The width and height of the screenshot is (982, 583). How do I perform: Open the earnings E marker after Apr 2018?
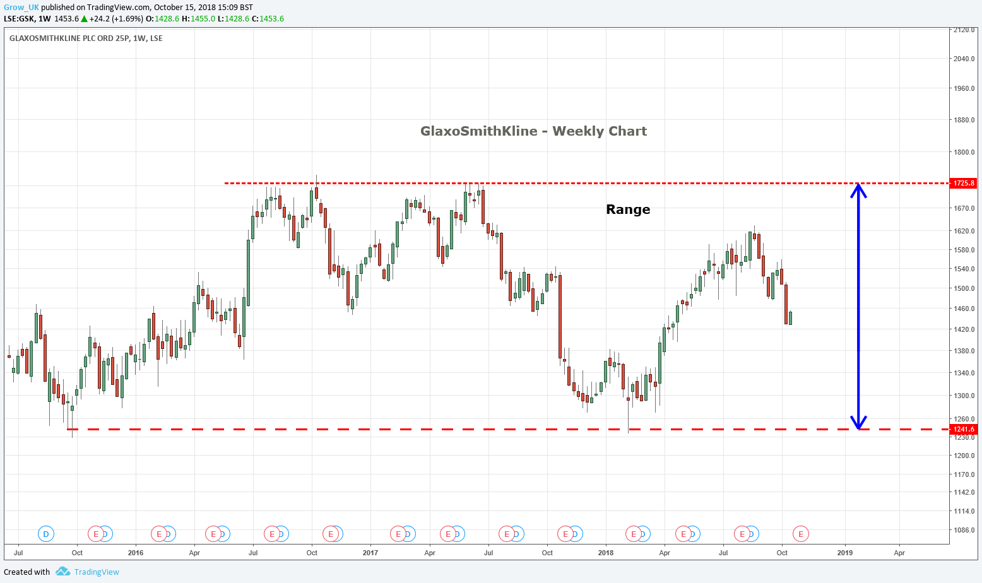coord(683,534)
